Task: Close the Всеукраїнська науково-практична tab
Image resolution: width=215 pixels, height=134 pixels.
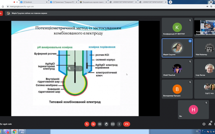Action: (x=106, y=2)
